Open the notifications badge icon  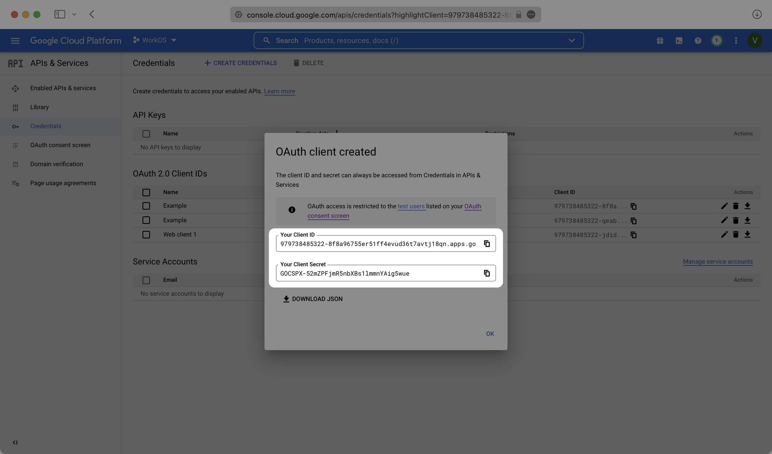[x=716, y=40]
